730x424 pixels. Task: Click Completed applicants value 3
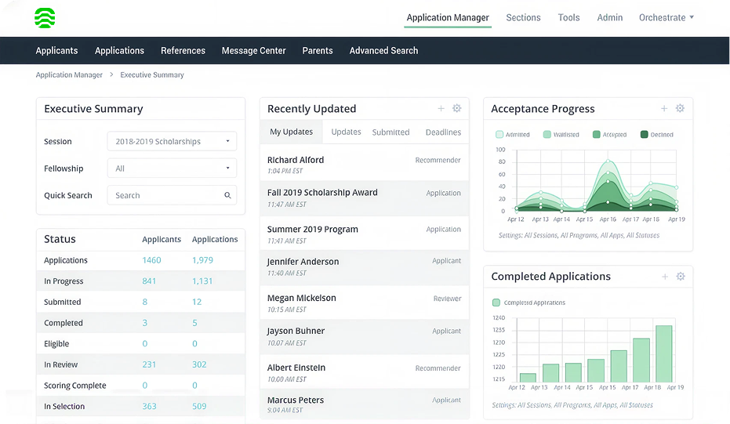coord(145,323)
